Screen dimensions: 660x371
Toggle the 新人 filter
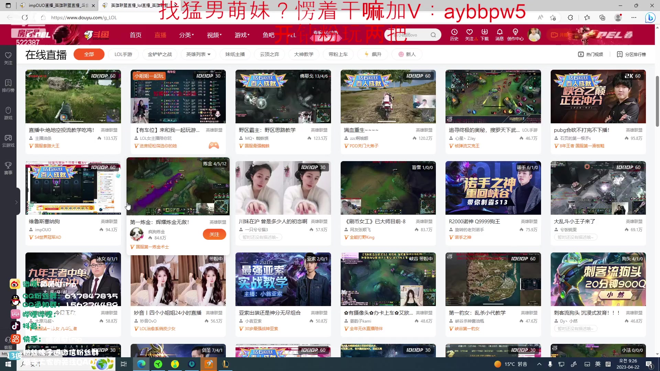(406, 54)
